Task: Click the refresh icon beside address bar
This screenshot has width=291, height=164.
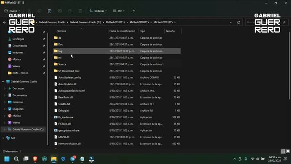Action: [238, 22]
